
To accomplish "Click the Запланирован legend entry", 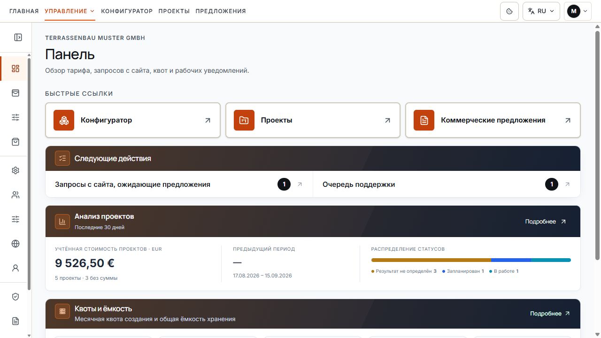I will coord(463,271).
